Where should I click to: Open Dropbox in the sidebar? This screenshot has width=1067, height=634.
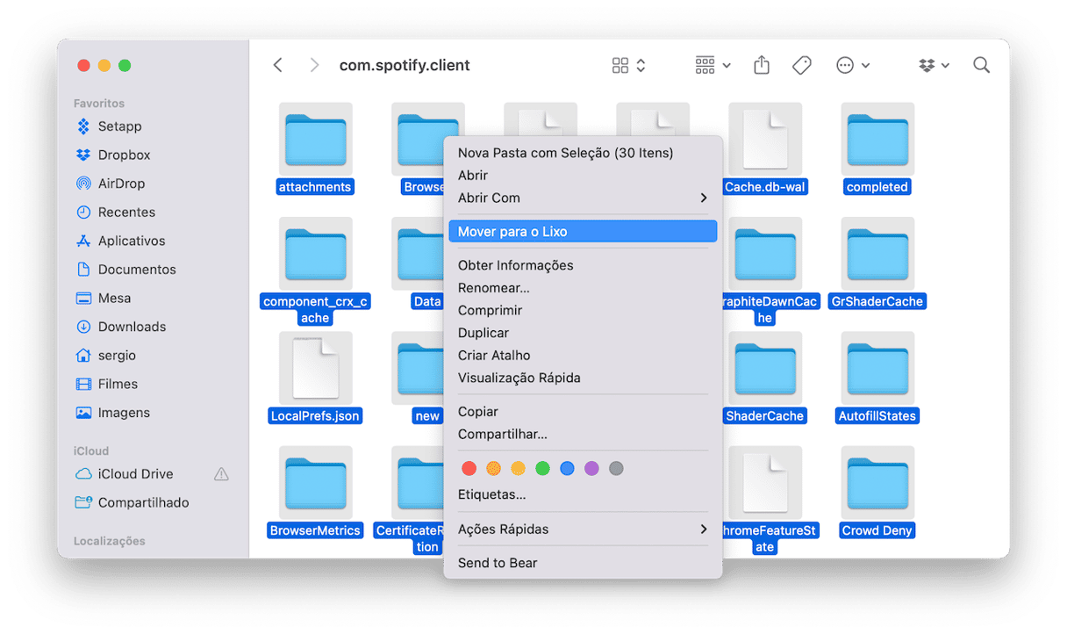click(113, 155)
